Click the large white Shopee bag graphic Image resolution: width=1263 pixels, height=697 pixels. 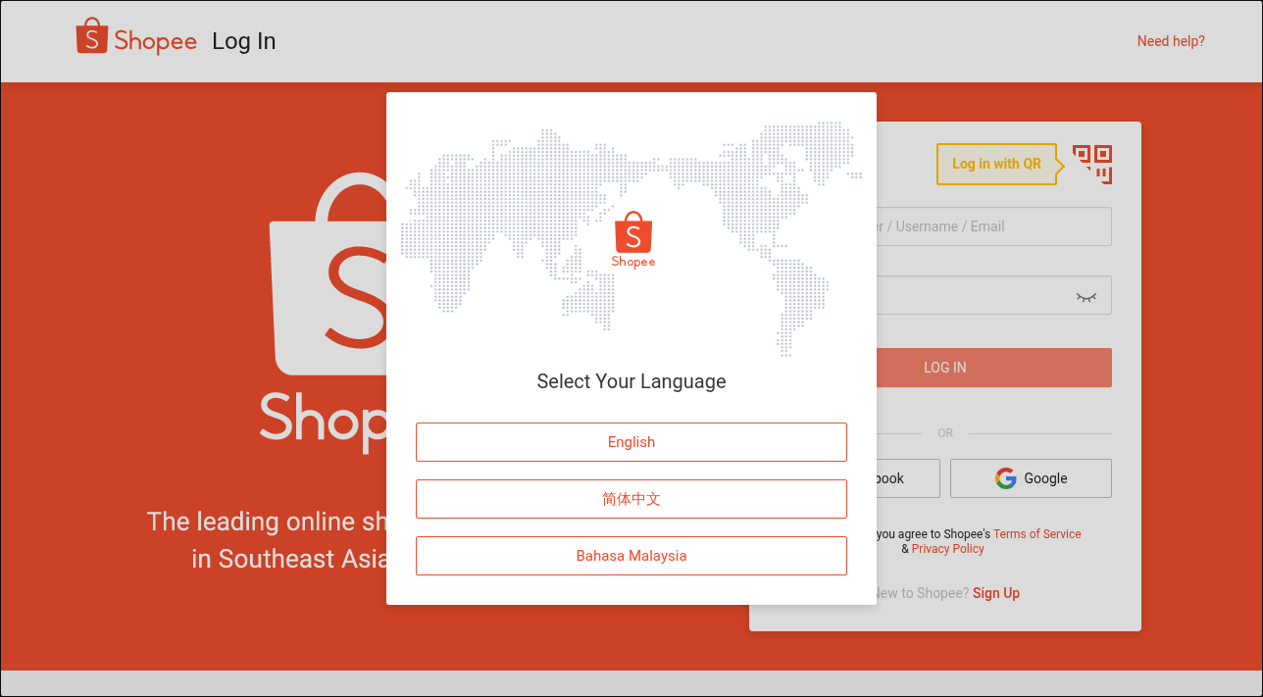point(328,274)
